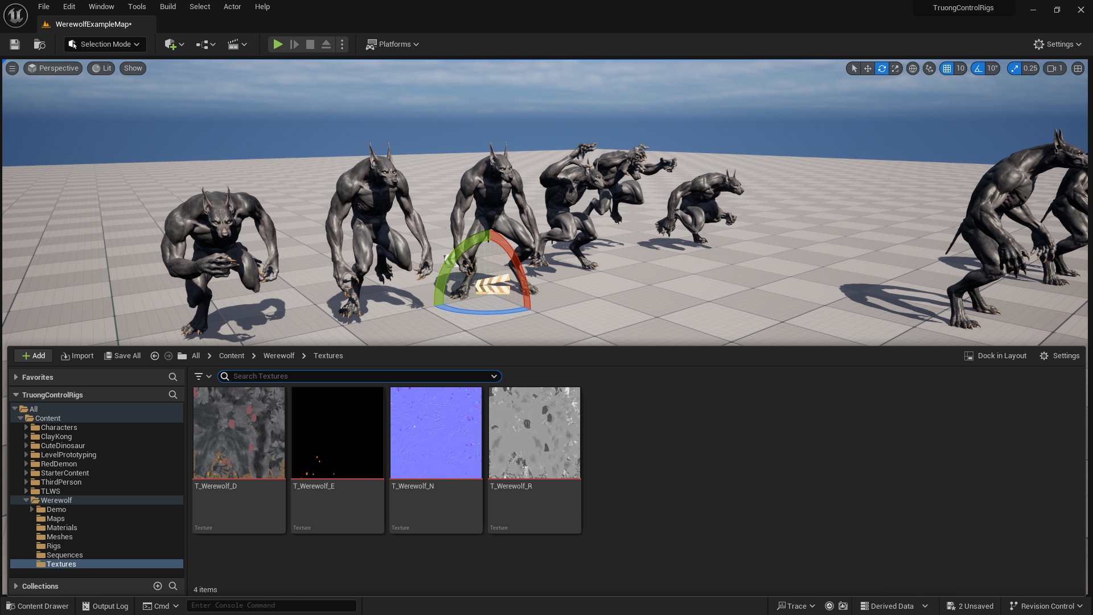Viewport: 1093px width, 615px height.
Task: Click the 2 Unsaved status indicator
Action: [x=970, y=606]
